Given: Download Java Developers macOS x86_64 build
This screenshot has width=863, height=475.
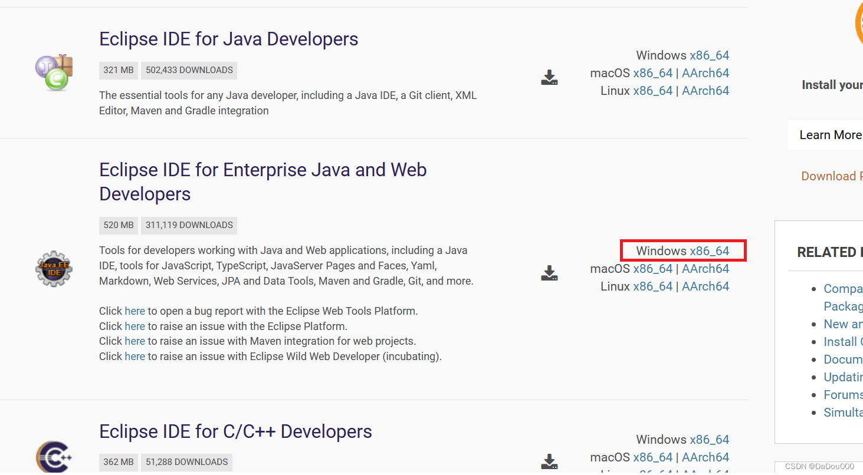Looking at the screenshot, I should tap(653, 73).
